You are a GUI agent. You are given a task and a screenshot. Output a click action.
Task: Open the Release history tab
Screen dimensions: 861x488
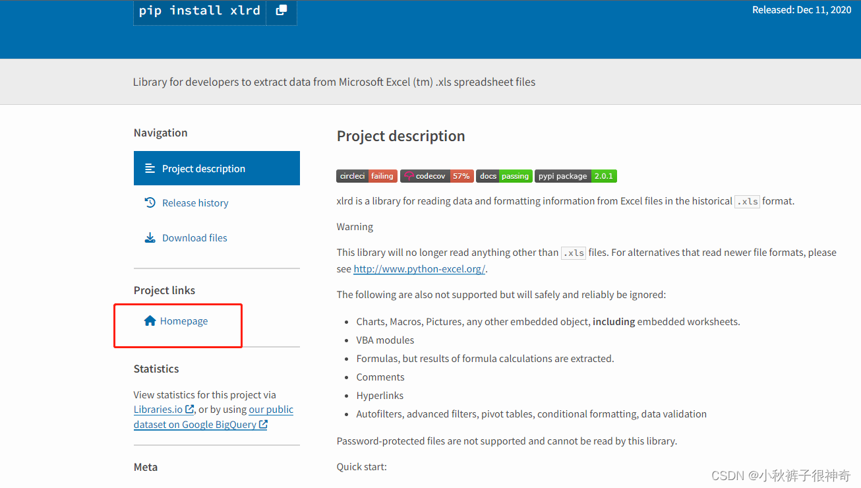point(195,203)
